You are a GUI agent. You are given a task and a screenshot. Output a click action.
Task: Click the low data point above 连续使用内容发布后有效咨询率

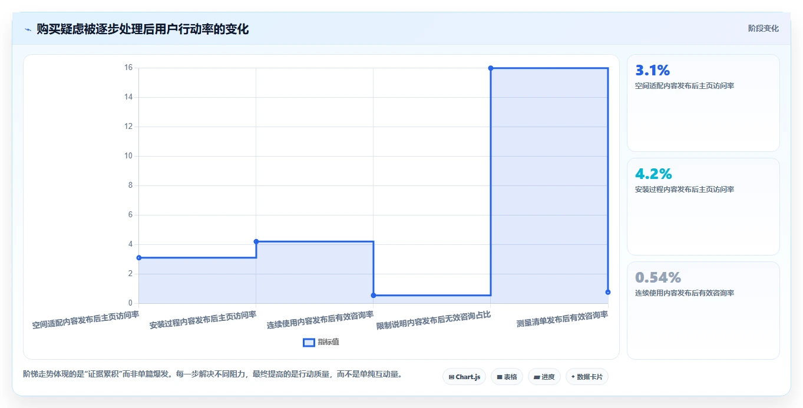(374, 296)
